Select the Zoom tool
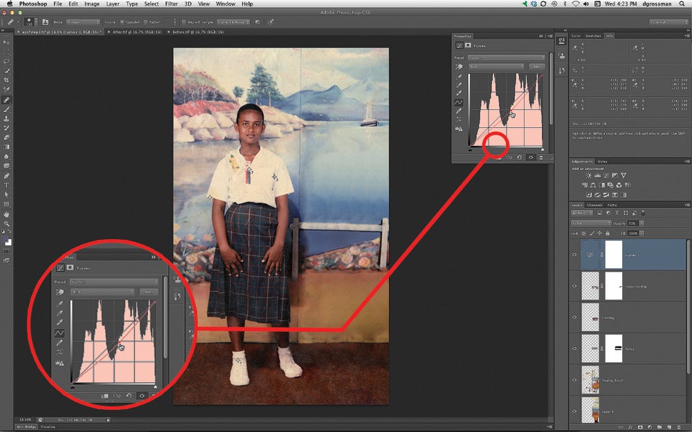692x432 pixels. point(6,224)
